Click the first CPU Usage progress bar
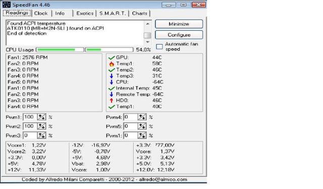323x189 pixels. [60, 50]
